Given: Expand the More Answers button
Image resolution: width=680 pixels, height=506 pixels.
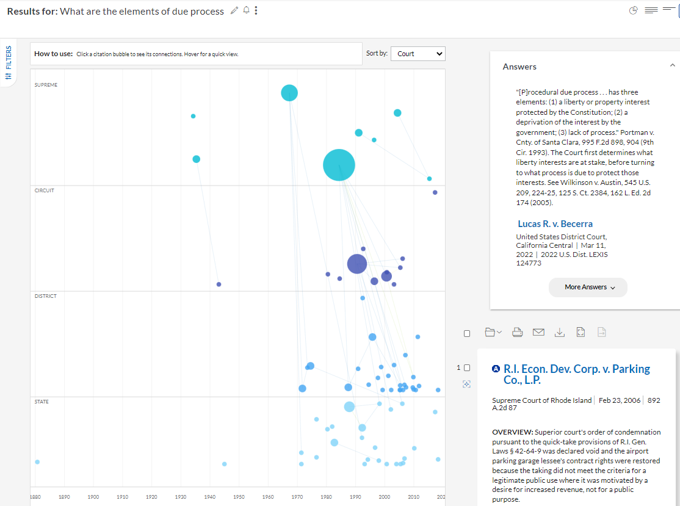Looking at the screenshot, I should [x=587, y=287].
